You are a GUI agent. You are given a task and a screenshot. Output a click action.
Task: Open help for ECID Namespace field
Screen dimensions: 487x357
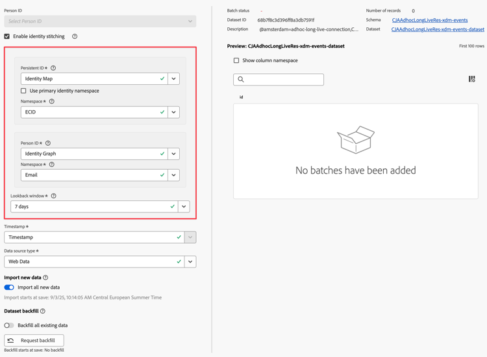point(52,101)
